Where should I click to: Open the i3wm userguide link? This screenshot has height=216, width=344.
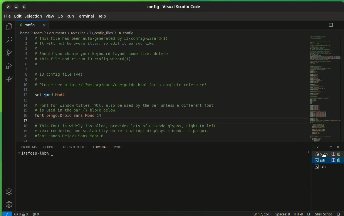point(105,85)
